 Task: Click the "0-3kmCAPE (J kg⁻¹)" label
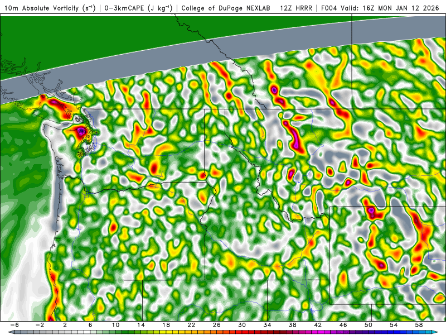coord(138,8)
